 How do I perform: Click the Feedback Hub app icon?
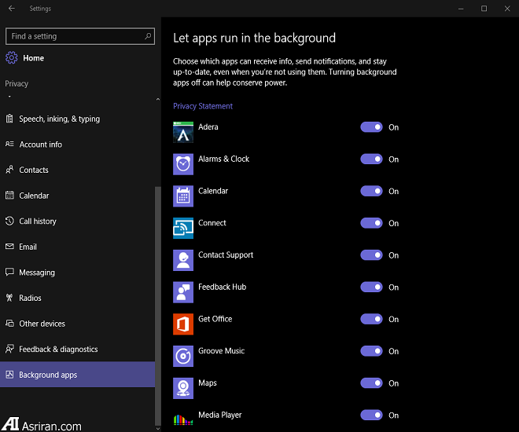[183, 292]
